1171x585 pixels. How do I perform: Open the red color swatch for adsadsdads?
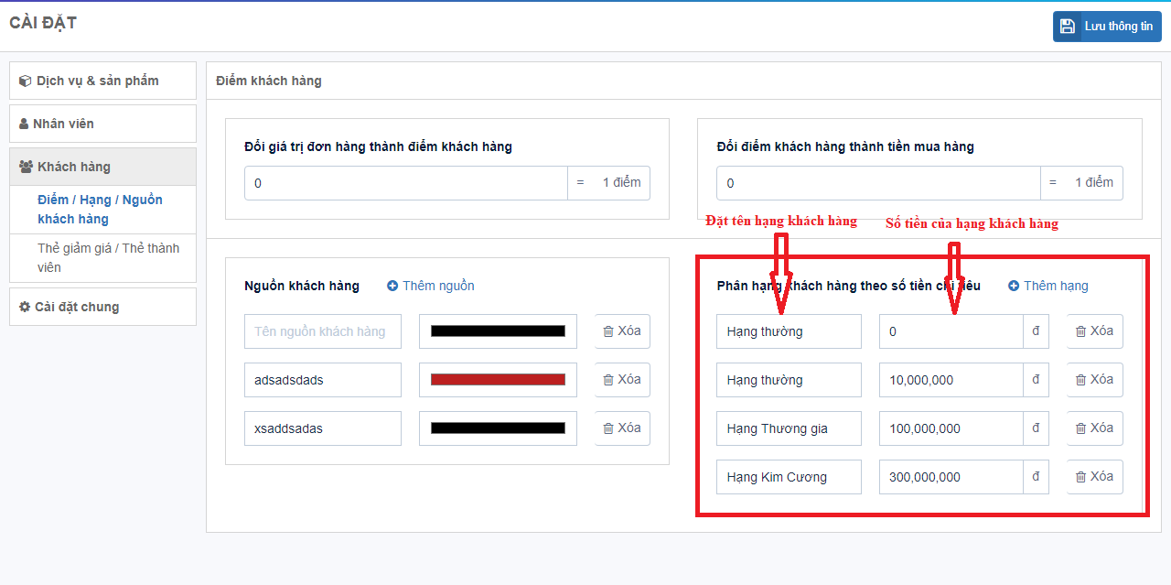coord(498,380)
